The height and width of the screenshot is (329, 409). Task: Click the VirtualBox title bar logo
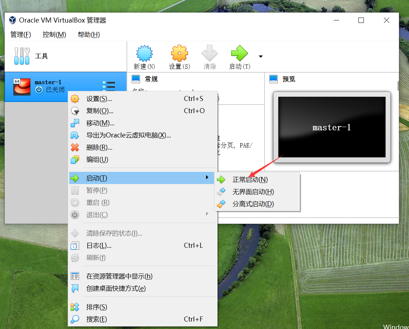pyautogui.click(x=12, y=20)
